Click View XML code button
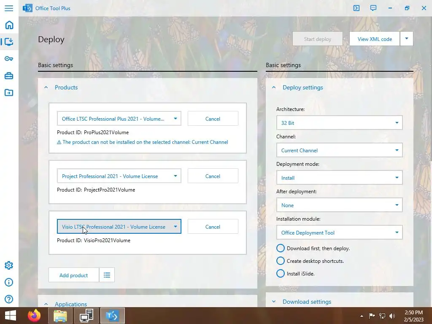Image resolution: width=432 pixels, height=324 pixels. pyautogui.click(x=375, y=39)
